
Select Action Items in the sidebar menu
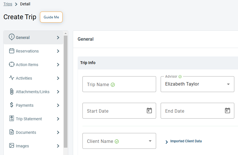(33, 65)
